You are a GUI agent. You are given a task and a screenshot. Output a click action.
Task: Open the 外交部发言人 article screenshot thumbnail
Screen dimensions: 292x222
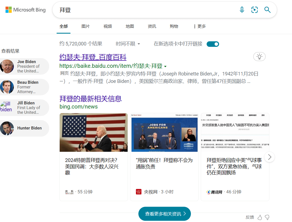(235, 132)
